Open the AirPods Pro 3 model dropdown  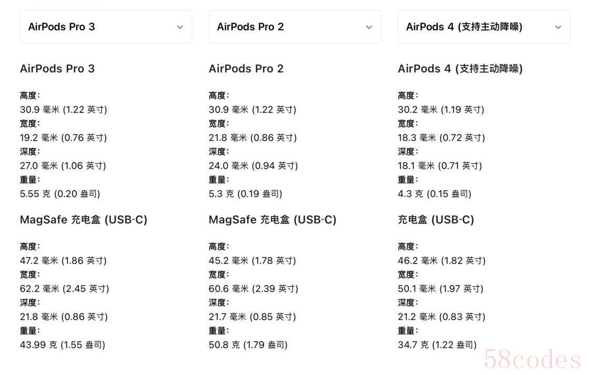click(x=105, y=27)
